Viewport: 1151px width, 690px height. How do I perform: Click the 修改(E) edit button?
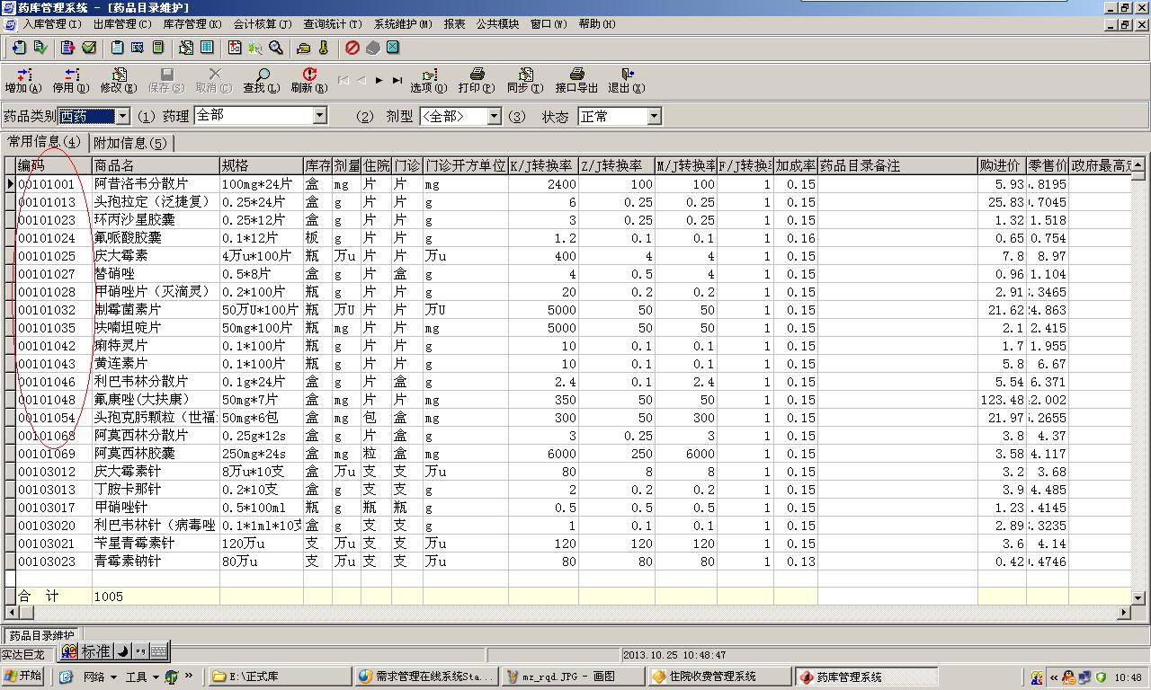(118, 81)
